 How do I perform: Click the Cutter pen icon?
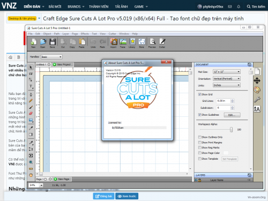click(x=162, y=42)
